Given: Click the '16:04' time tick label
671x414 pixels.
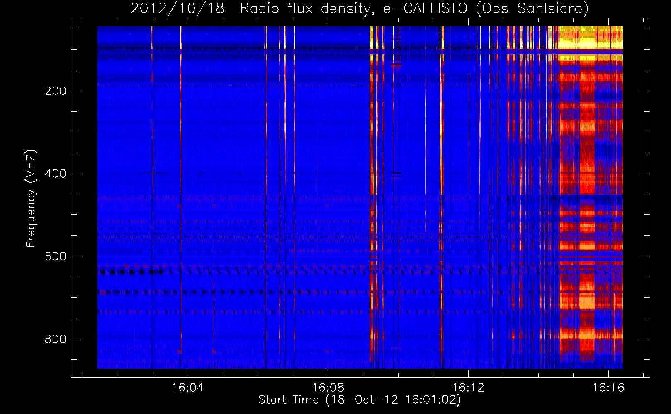Looking at the screenshot, I should [188, 388].
